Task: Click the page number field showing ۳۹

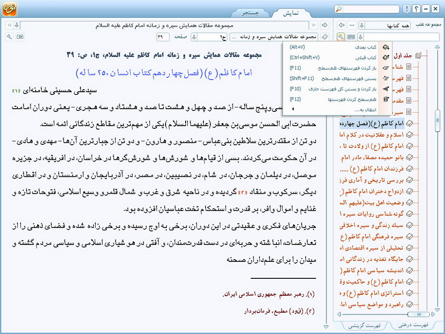Action: tap(163, 37)
